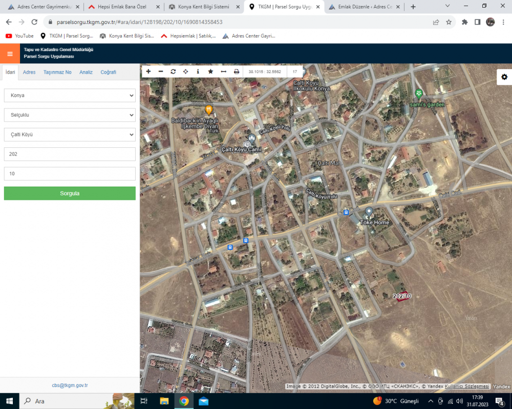Share this page icon in address bar
The width and height of the screenshot is (512, 409).
(x=436, y=22)
